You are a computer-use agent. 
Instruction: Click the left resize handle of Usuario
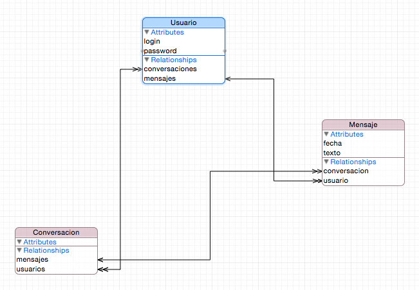pos(142,51)
